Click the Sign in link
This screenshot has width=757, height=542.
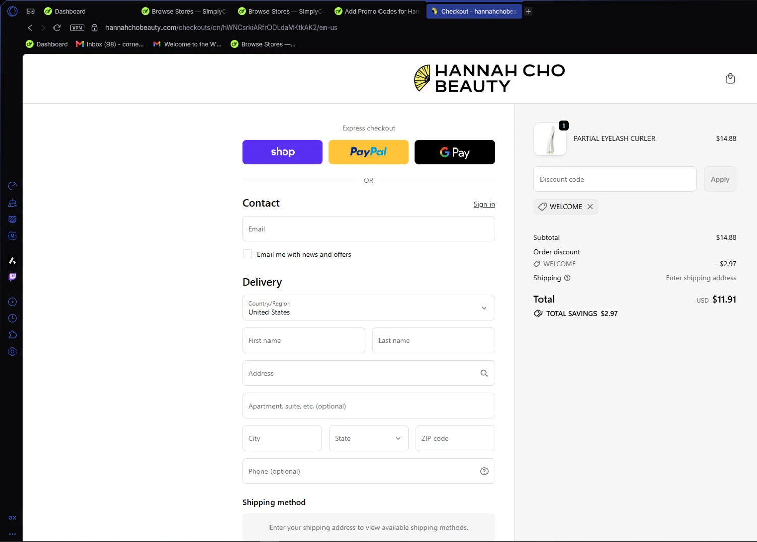(x=484, y=204)
